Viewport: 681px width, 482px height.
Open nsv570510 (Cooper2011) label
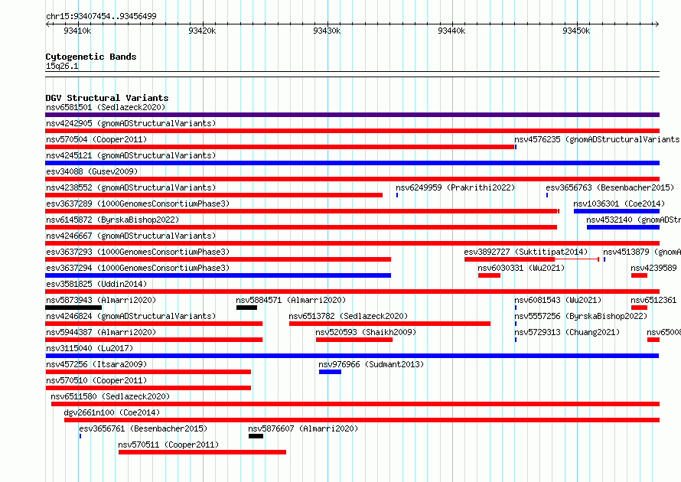96,380
